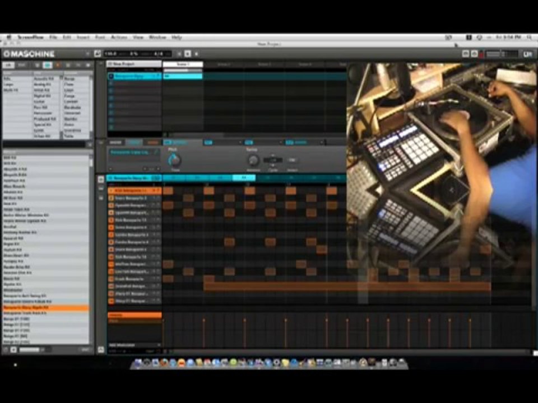The height and width of the screenshot is (403, 538).
Task: Select the 'Multi FX' tag in the browser
Action: pos(11,90)
